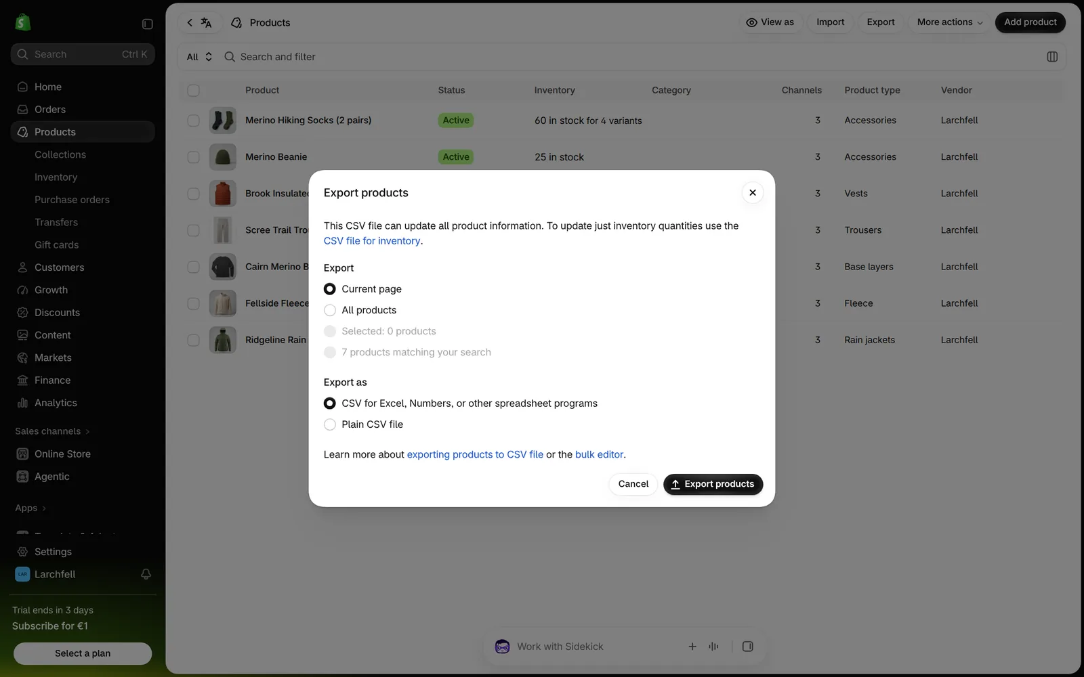Click the Export products button

point(713,484)
